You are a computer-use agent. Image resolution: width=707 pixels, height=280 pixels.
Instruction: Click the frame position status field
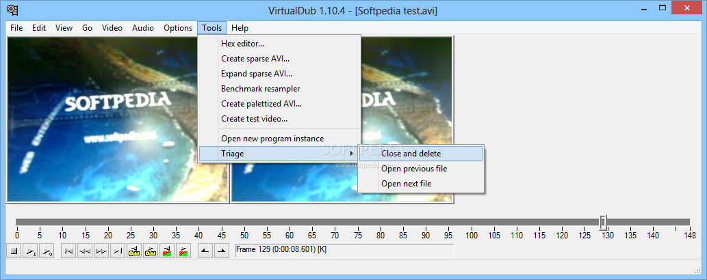point(344,251)
